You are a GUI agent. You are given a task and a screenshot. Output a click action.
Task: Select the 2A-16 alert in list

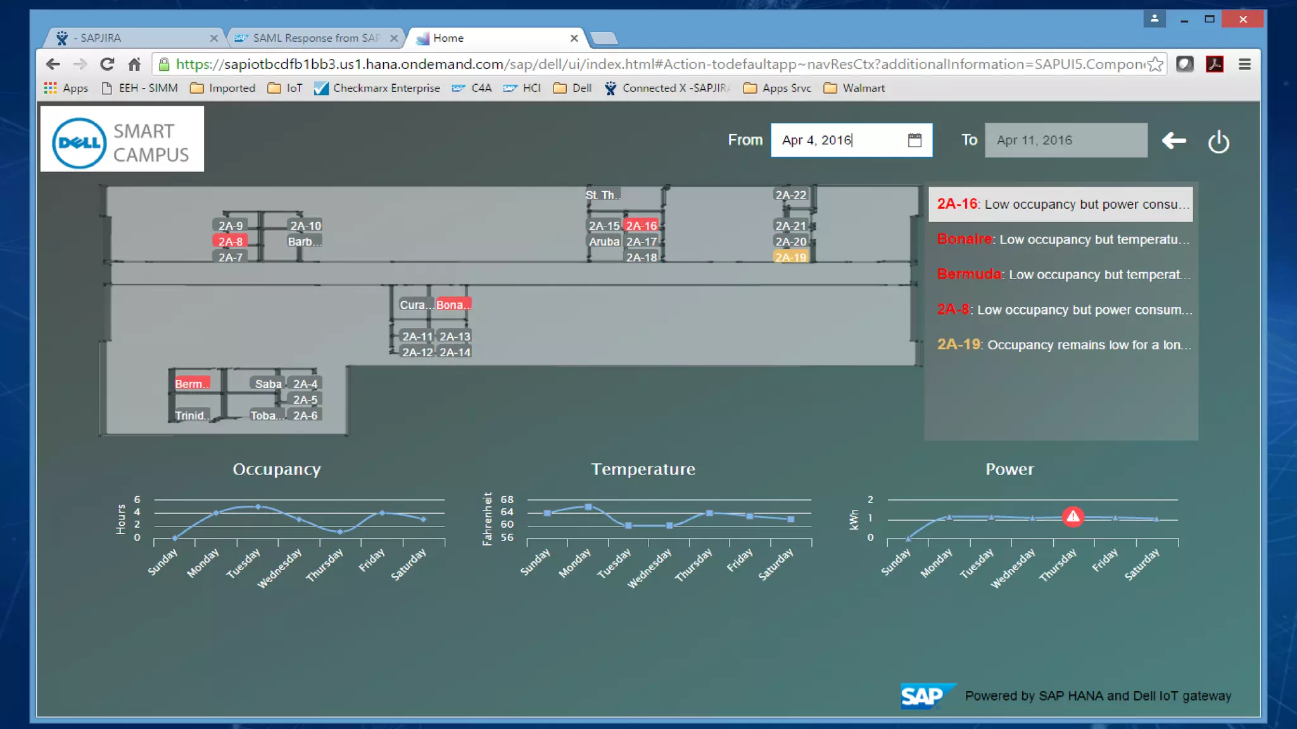1061,204
